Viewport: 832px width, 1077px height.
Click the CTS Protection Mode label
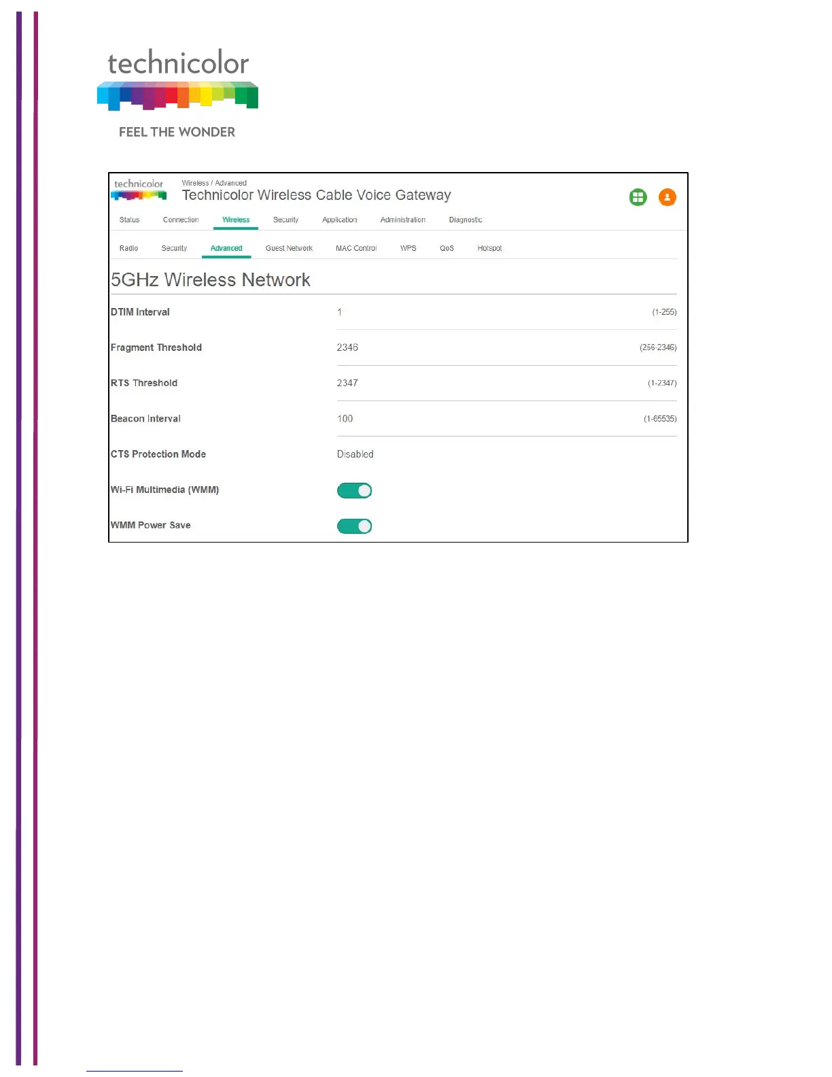tap(158, 454)
